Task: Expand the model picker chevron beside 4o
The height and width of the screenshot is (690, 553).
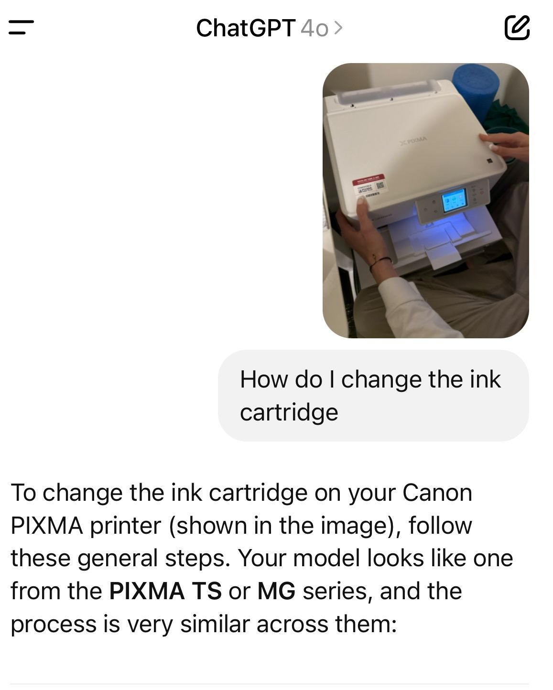Action: pyautogui.click(x=338, y=28)
